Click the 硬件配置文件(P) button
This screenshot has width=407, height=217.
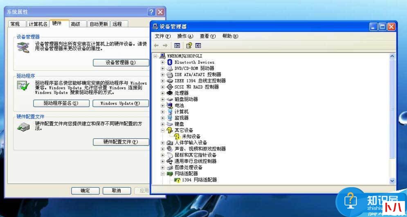click(121, 142)
